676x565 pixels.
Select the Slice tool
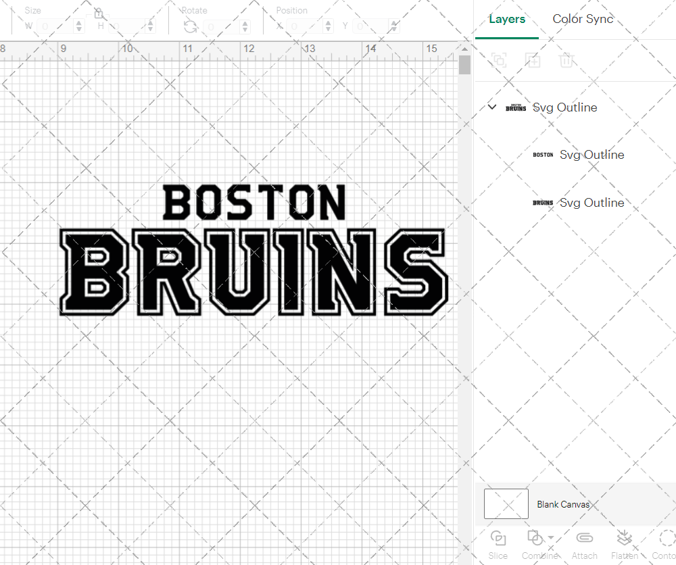click(x=498, y=539)
